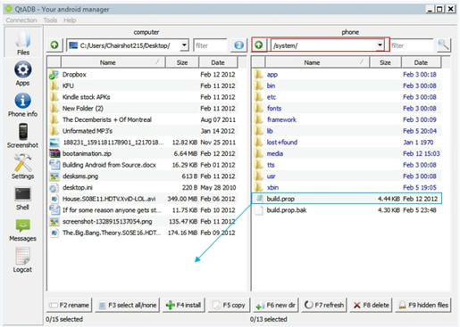Select screenshot-1328915137054.png file
Screen dimensions: 460x327
143,222
